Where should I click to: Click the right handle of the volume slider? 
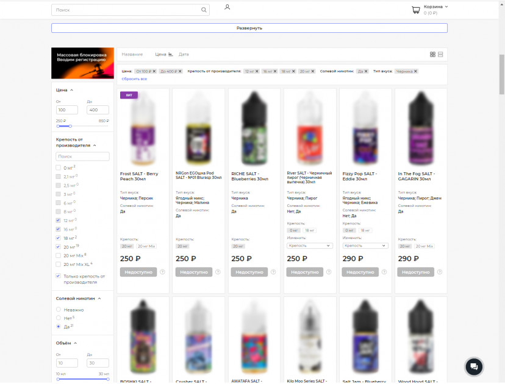click(x=107, y=379)
